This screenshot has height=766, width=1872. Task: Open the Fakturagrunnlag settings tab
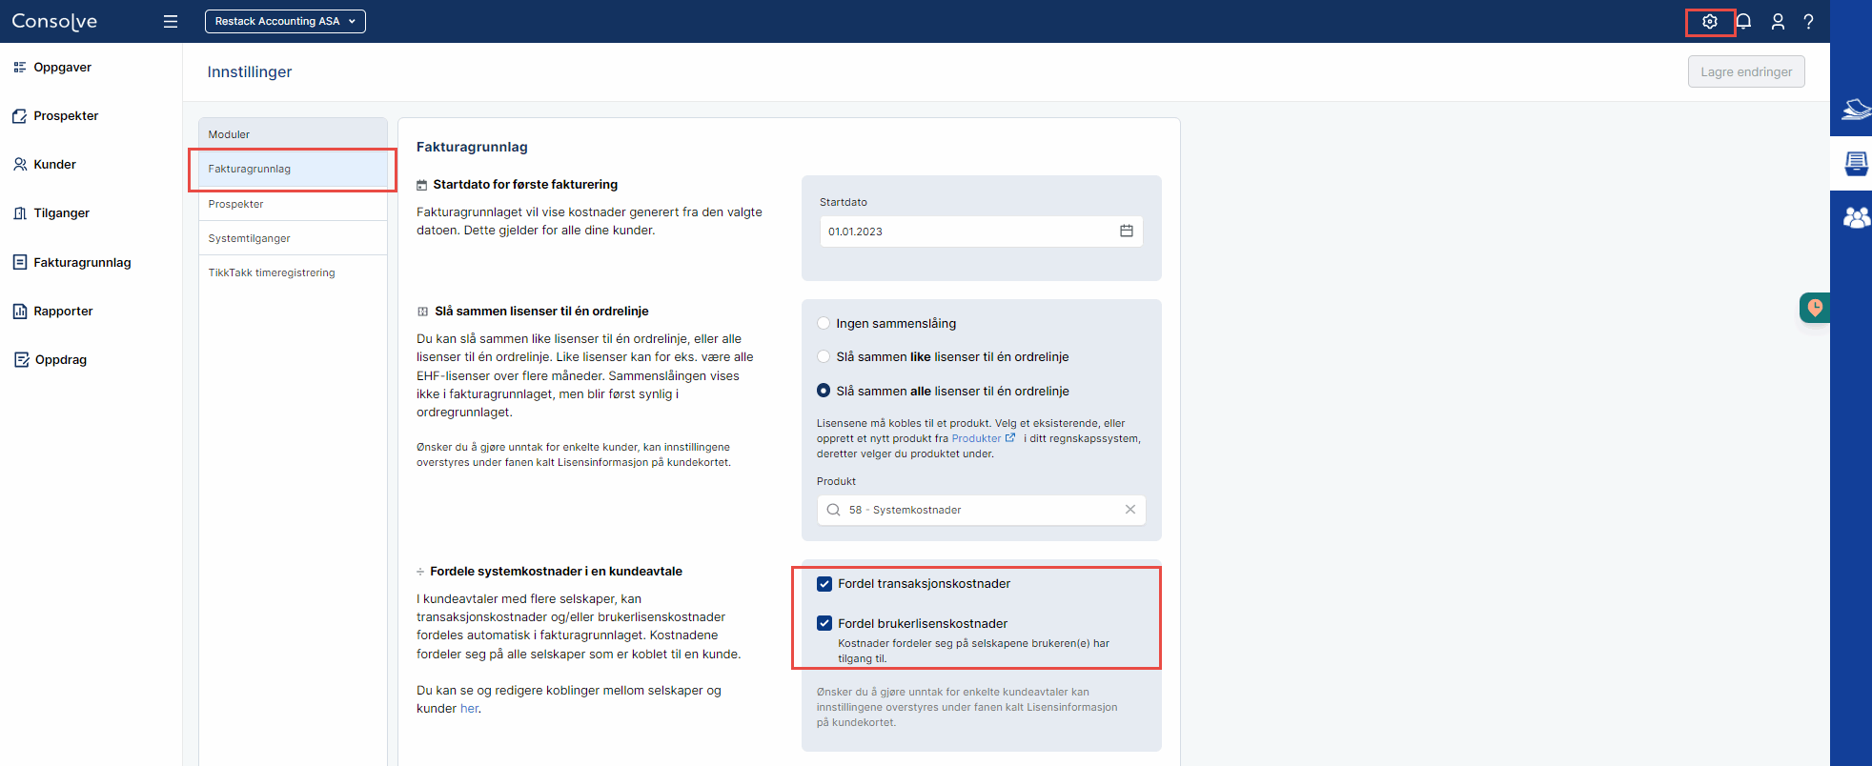point(293,169)
